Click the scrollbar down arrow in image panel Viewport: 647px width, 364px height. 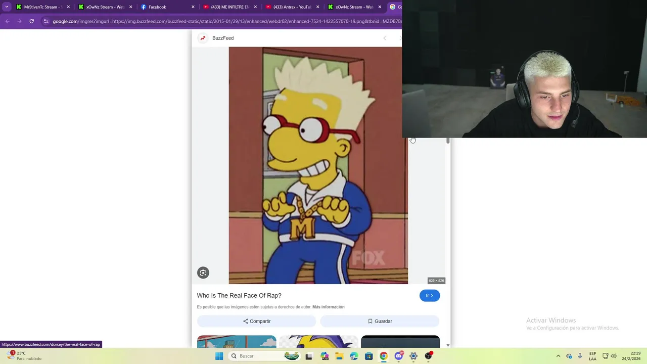(448, 345)
